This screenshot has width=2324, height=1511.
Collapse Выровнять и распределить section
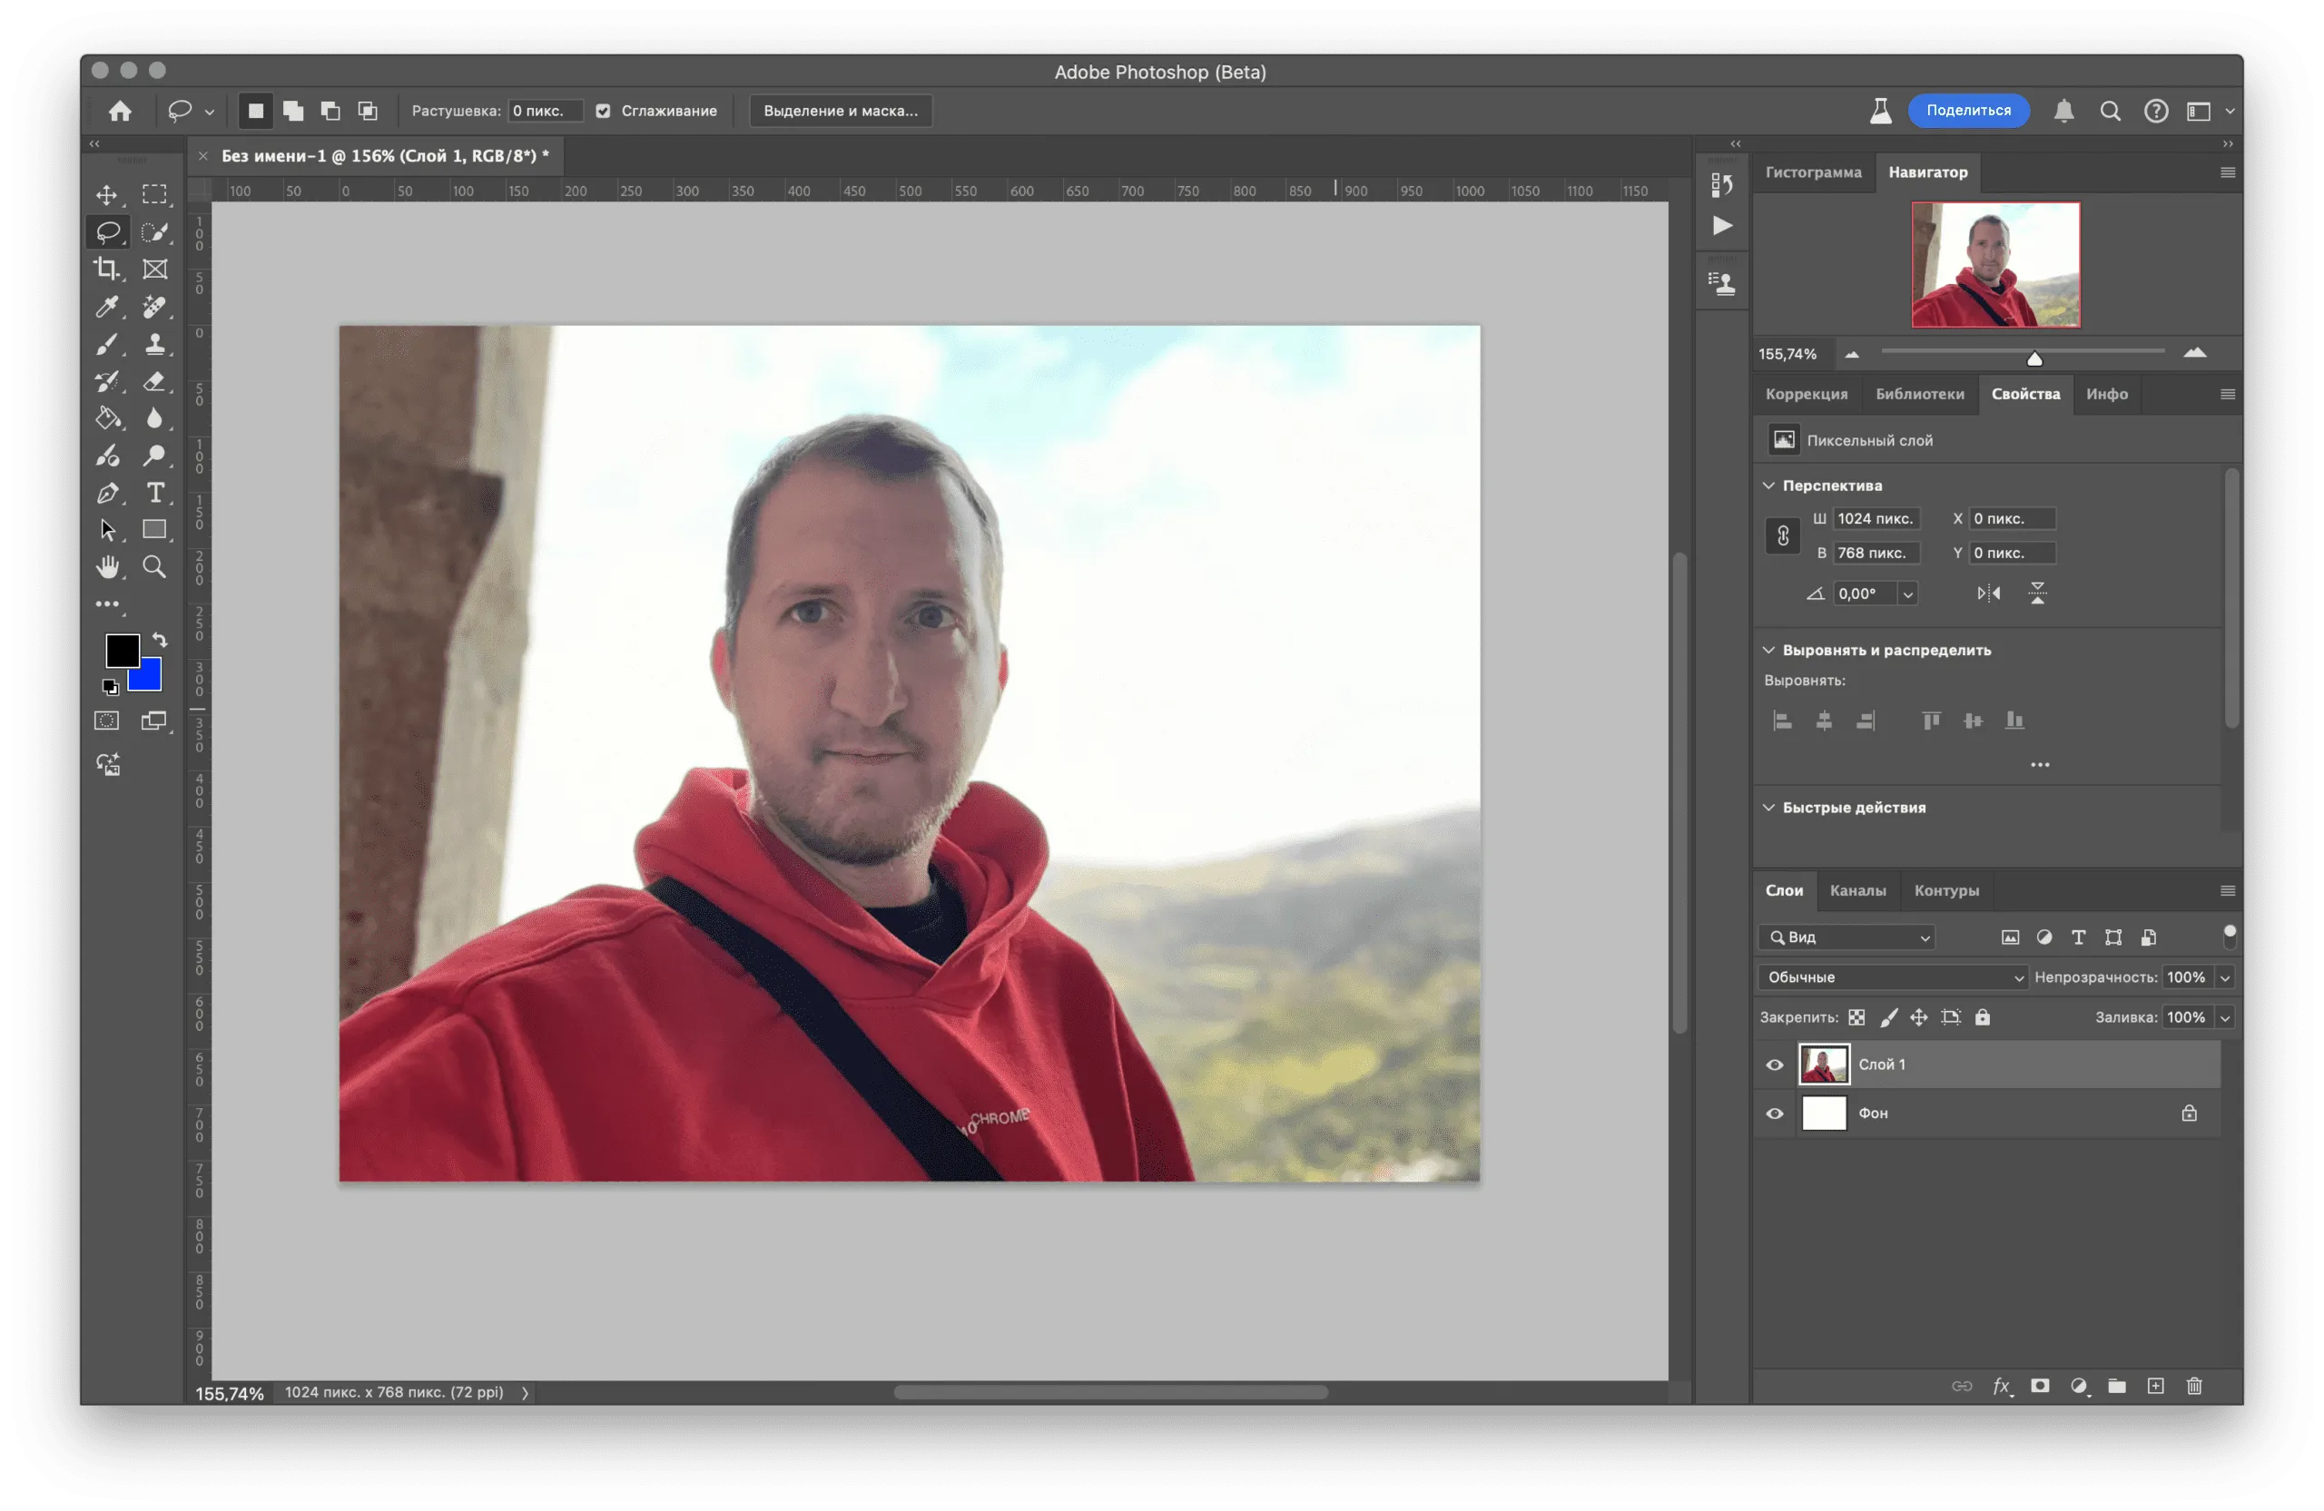[1768, 650]
